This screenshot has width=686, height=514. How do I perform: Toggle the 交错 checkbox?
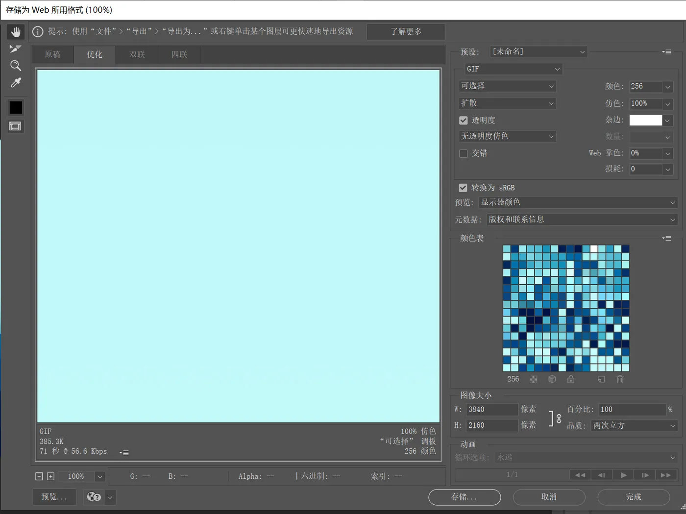[x=463, y=153]
